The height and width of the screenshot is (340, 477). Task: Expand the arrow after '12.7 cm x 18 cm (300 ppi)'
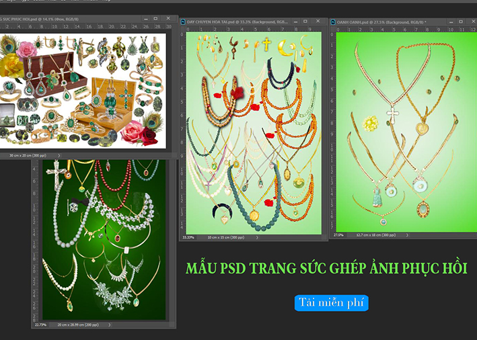pyautogui.click(x=407, y=235)
